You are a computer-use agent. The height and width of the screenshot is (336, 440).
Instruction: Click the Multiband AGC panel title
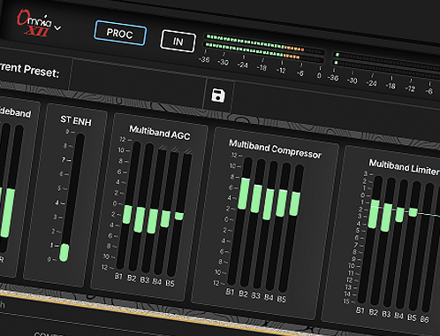[160, 133]
